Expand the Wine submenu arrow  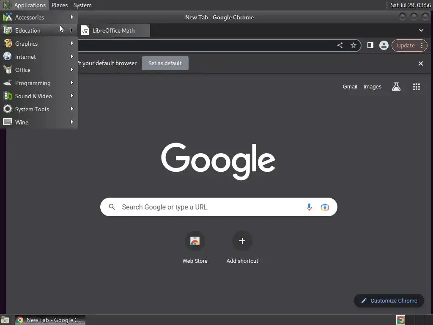click(x=72, y=122)
